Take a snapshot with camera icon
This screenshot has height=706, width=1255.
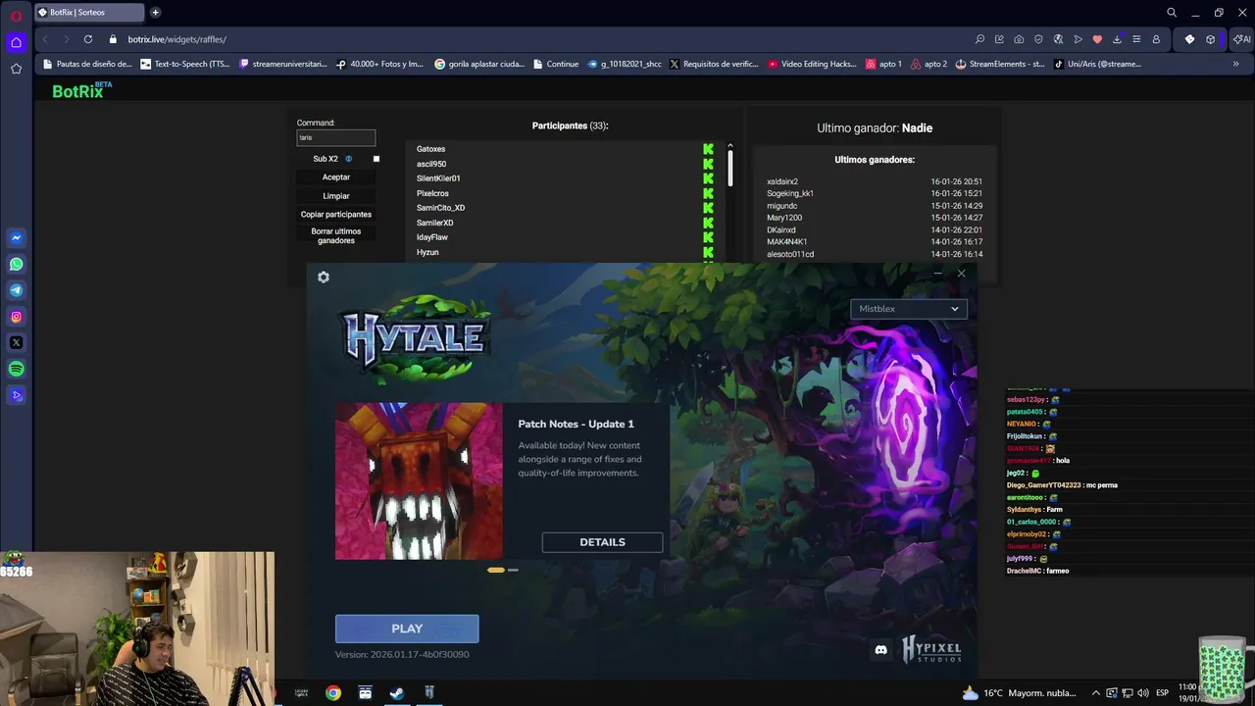click(x=1019, y=39)
